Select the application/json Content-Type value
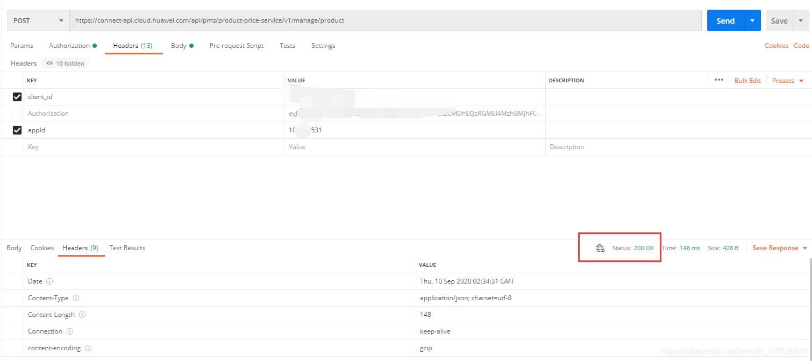The width and height of the screenshot is (812, 361). pyautogui.click(x=466, y=298)
